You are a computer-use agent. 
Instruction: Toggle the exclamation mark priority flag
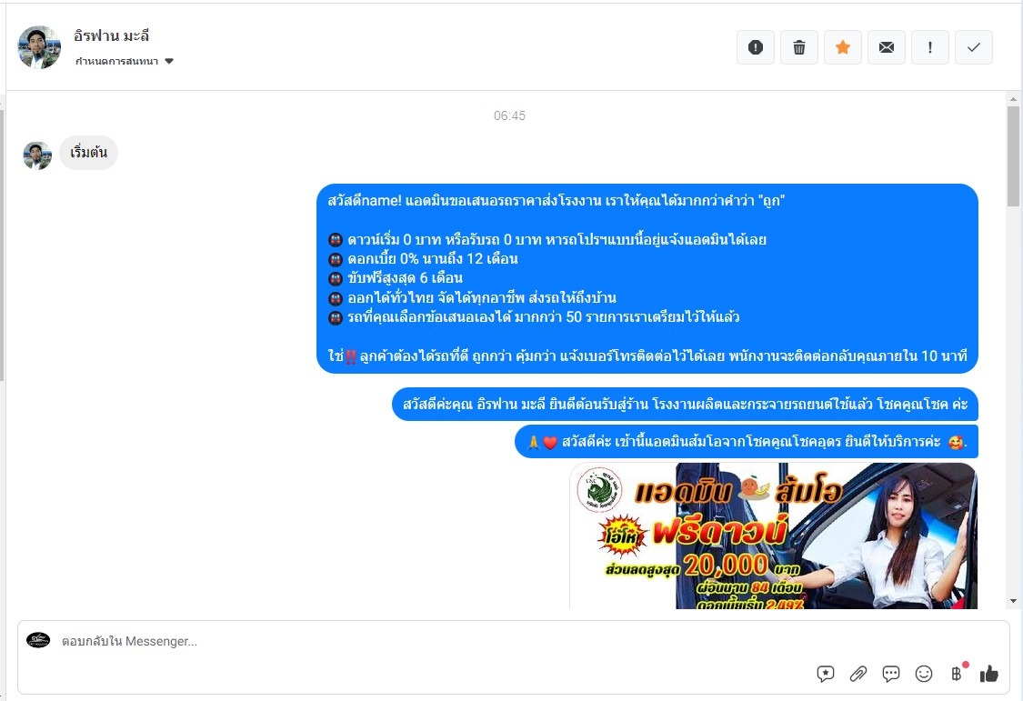tap(930, 47)
